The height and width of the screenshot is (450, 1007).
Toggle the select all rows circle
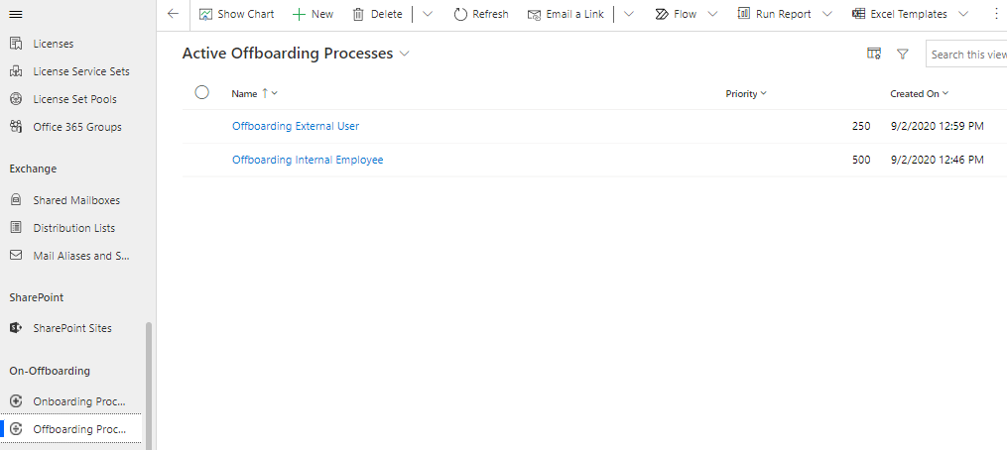coord(202,92)
